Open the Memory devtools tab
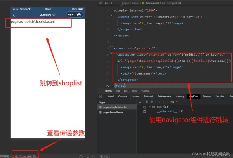 pyautogui.click(x=180, y=97)
